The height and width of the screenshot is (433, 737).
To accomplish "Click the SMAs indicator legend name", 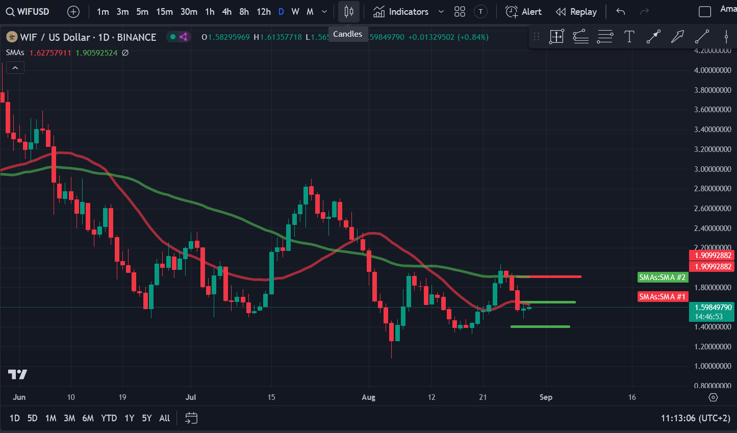I will click(15, 53).
